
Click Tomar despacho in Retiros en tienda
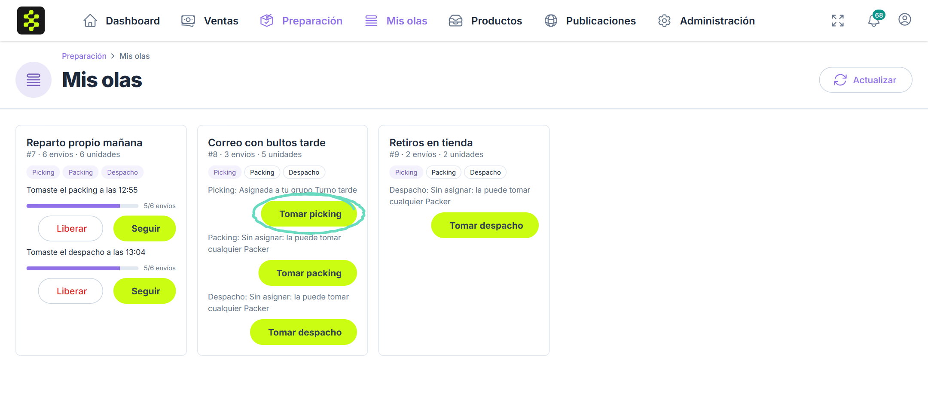485,225
